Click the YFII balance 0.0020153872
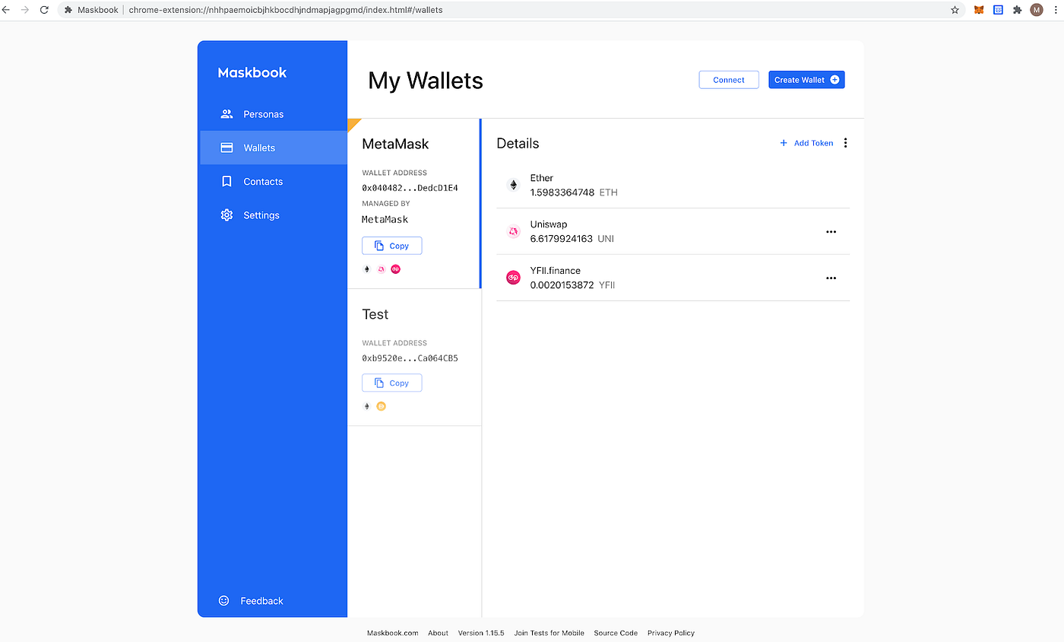 point(562,285)
